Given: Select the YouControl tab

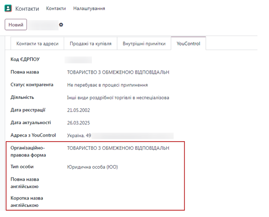Looking at the screenshot, I should [x=188, y=44].
